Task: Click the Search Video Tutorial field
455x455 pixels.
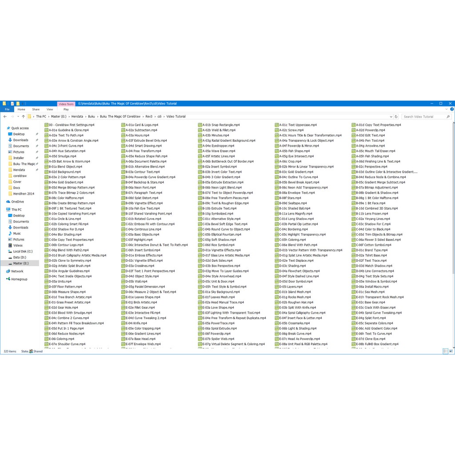Action: click(x=424, y=116)
